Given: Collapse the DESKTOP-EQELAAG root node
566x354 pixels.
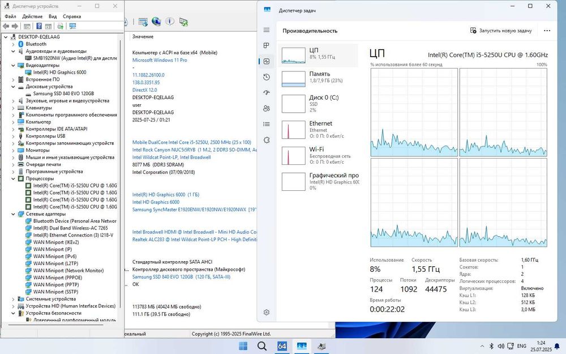Looking at the screenshot, I should coord(6,37).
